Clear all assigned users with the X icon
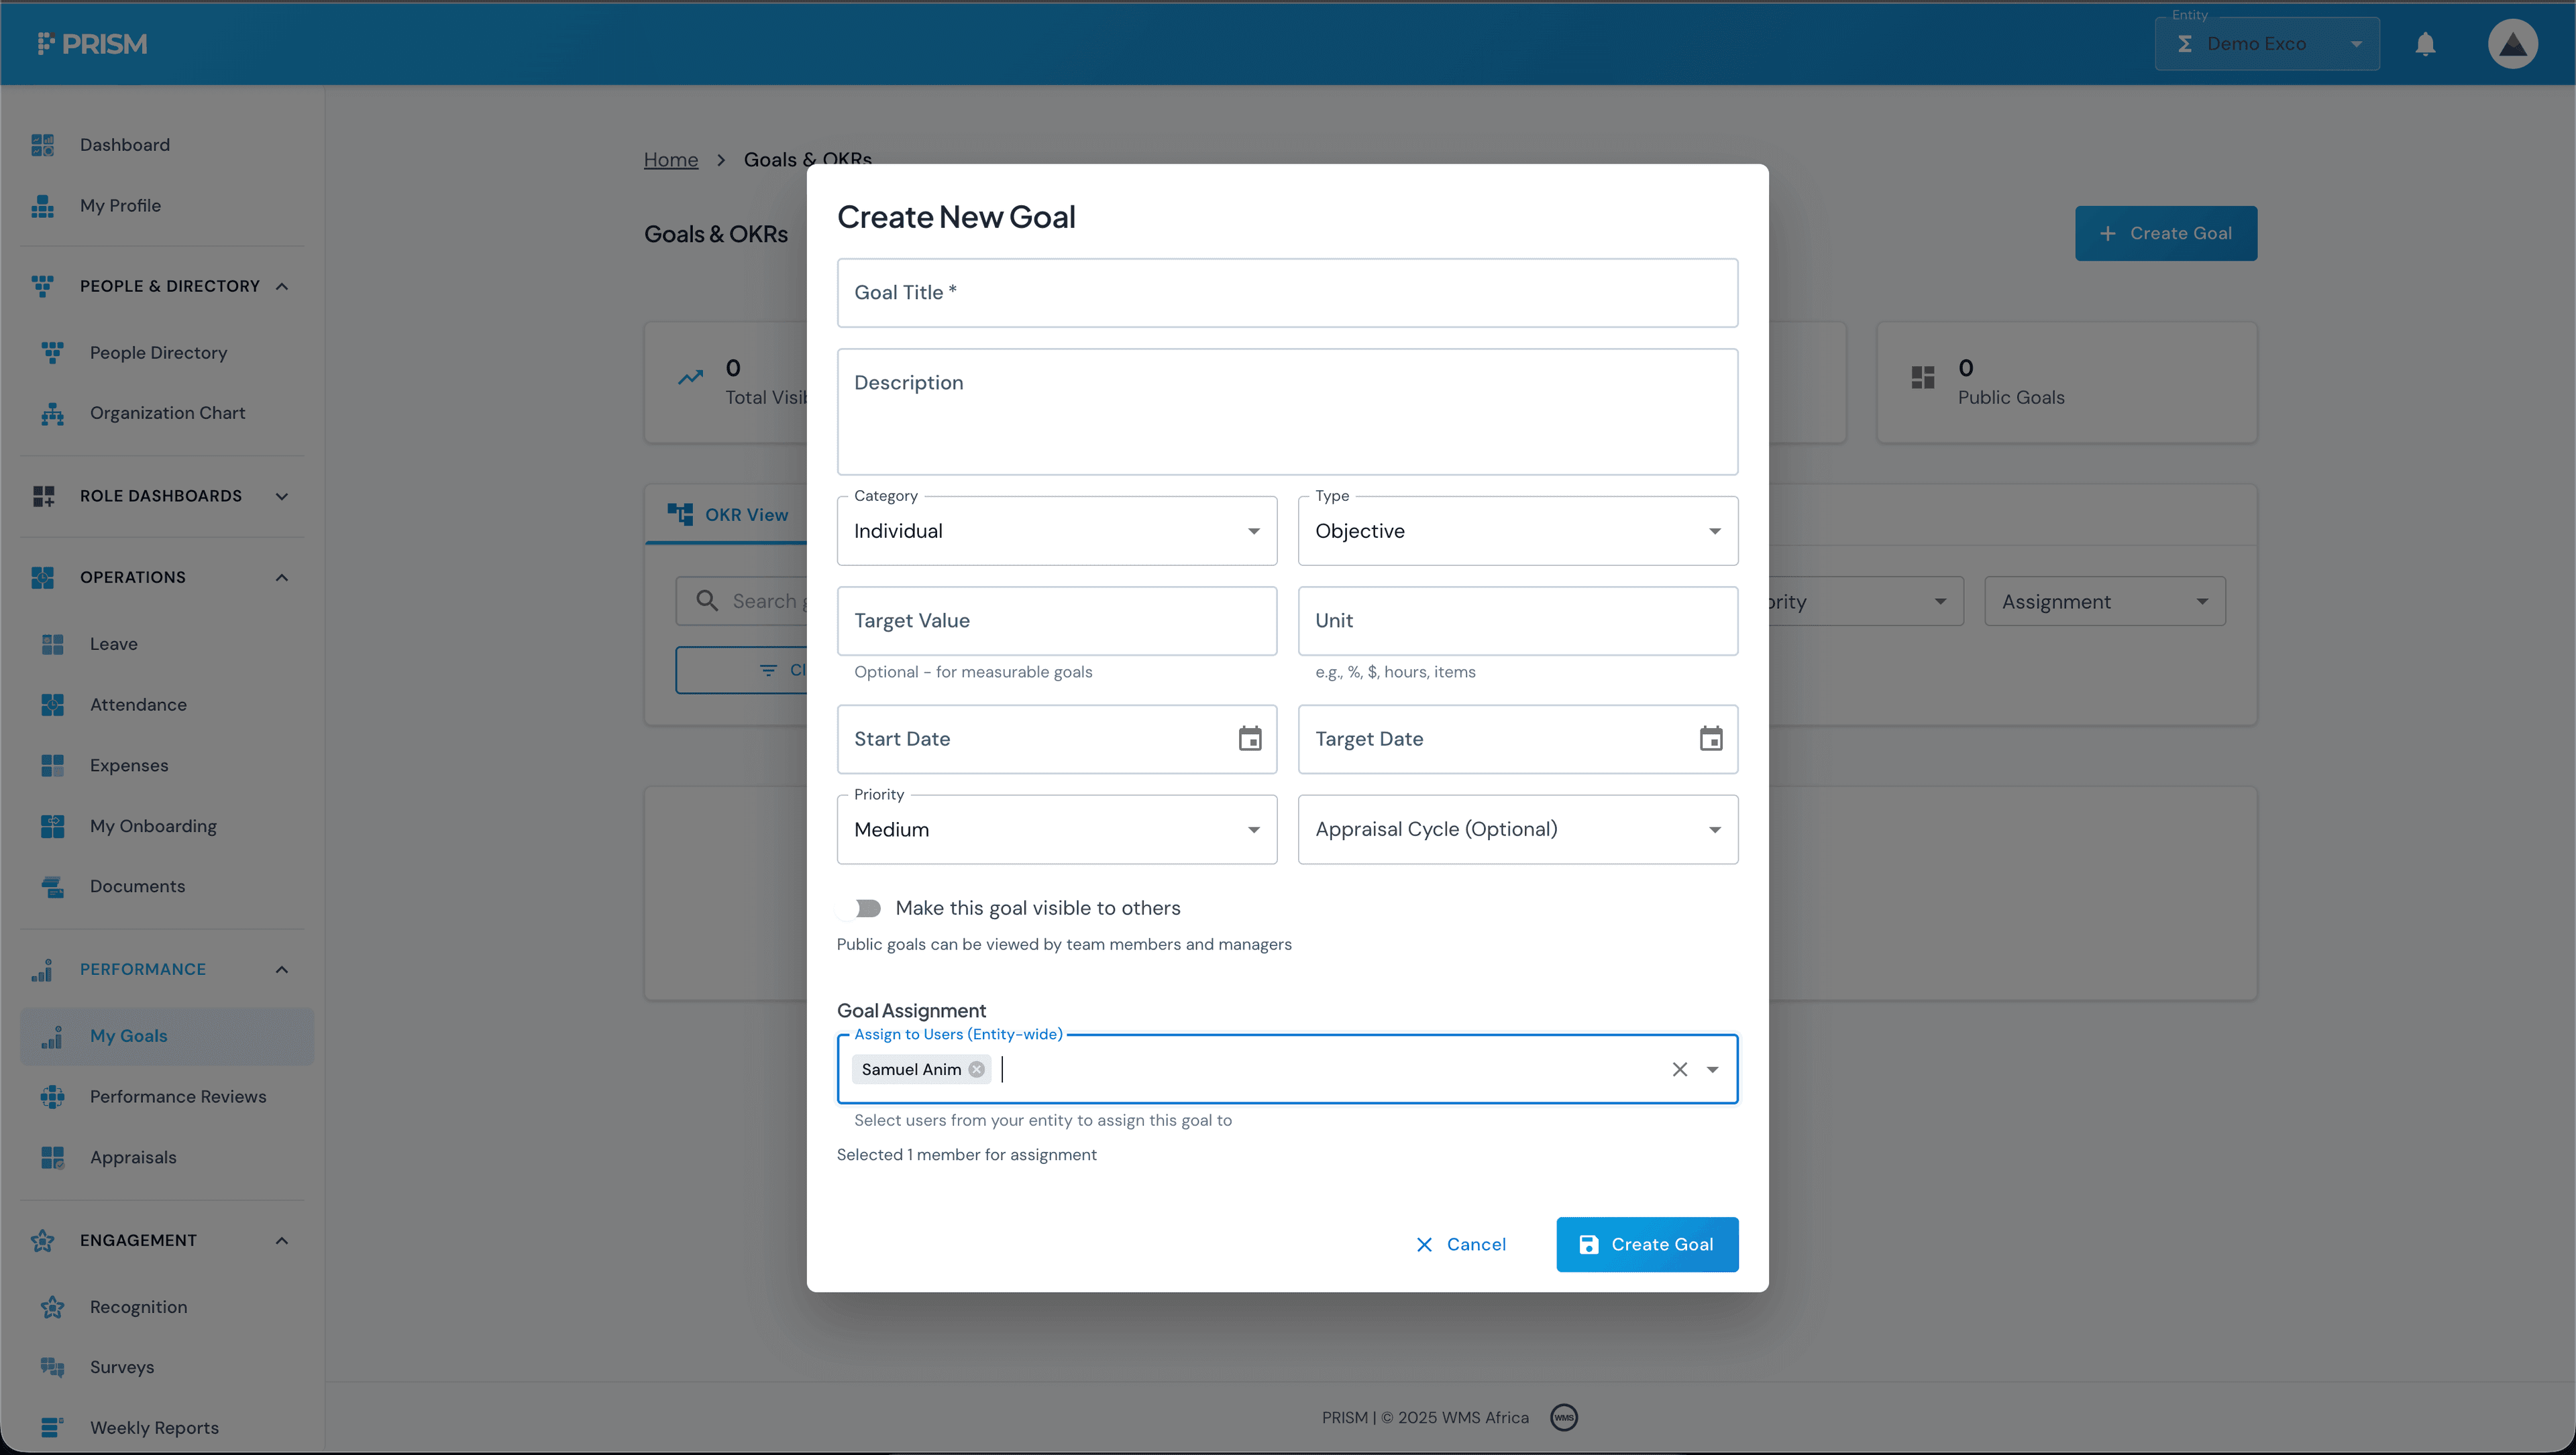 click(1679, 1068)
